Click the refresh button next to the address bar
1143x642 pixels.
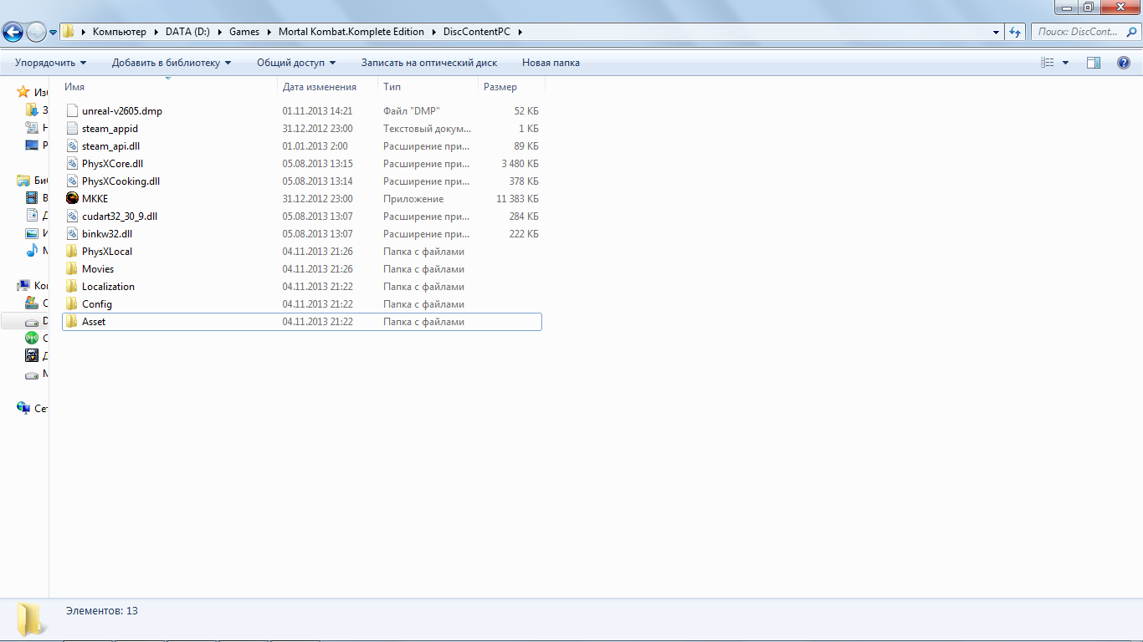click(x=1015, y=32)
